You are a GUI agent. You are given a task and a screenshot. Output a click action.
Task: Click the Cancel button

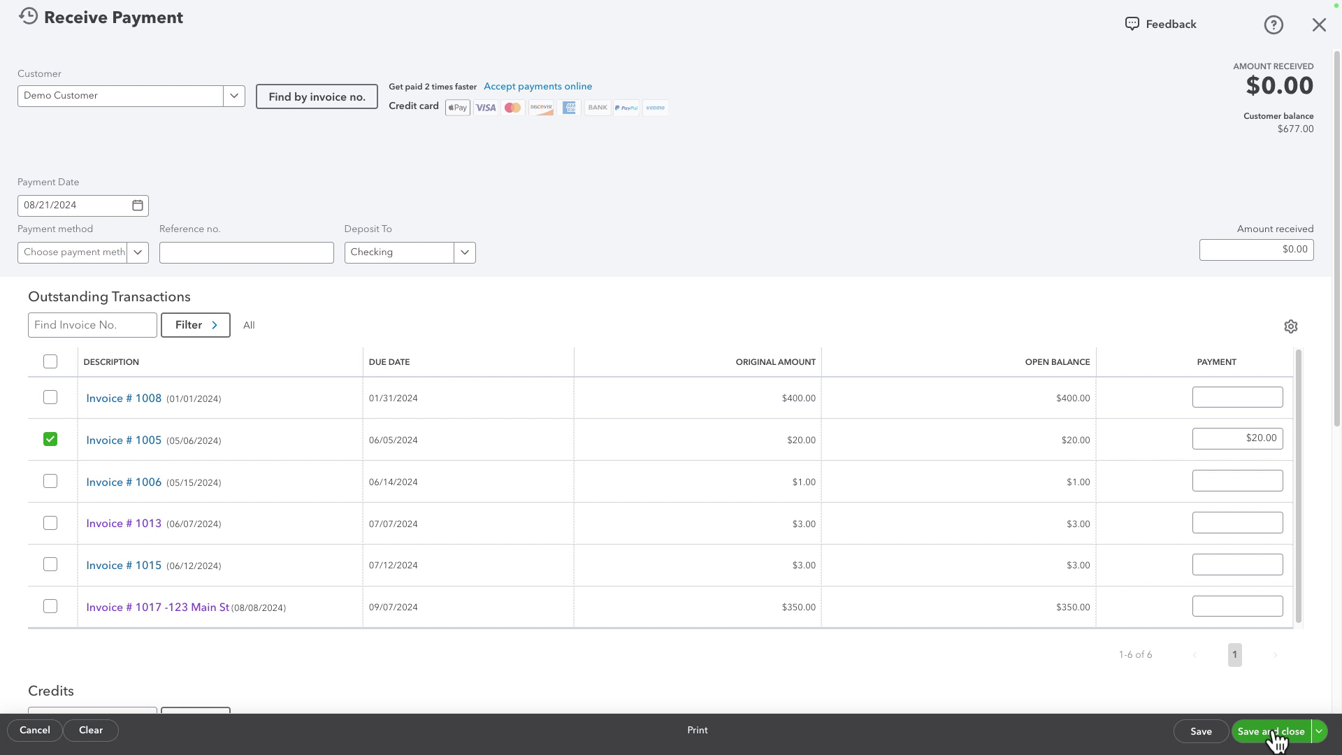[x=34, y=730]
